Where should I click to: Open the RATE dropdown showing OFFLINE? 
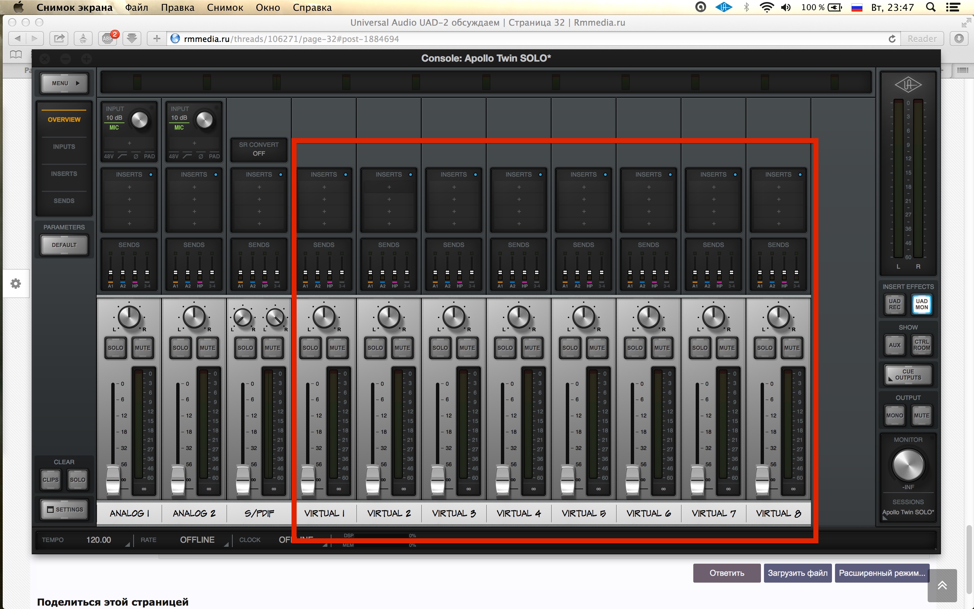pos(197,540)
